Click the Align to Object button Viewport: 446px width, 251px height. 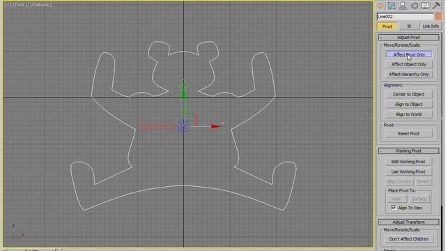click(x=409, y=105)
